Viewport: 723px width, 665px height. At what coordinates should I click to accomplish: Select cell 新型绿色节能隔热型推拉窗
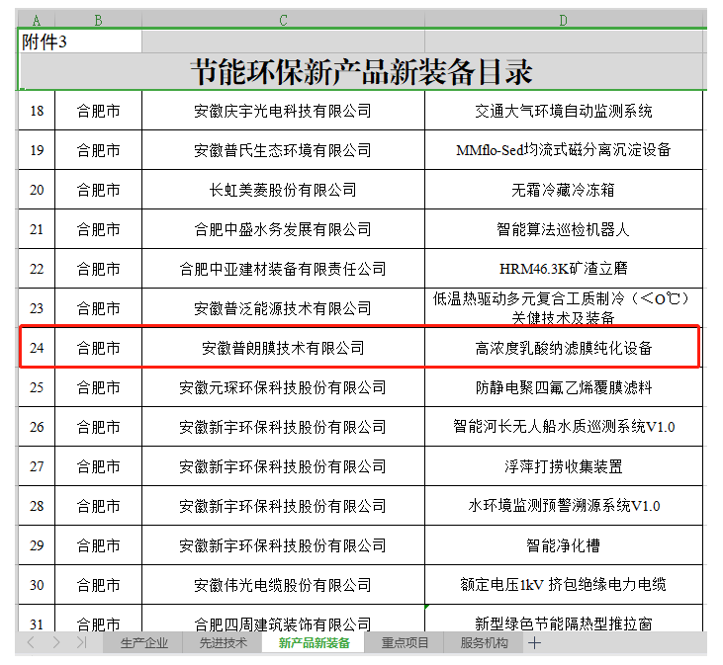(x=564, y=619)
